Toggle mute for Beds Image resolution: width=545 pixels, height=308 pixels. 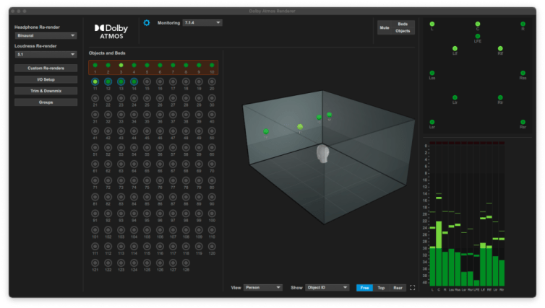pyautogui.click(x=402, y=24)
